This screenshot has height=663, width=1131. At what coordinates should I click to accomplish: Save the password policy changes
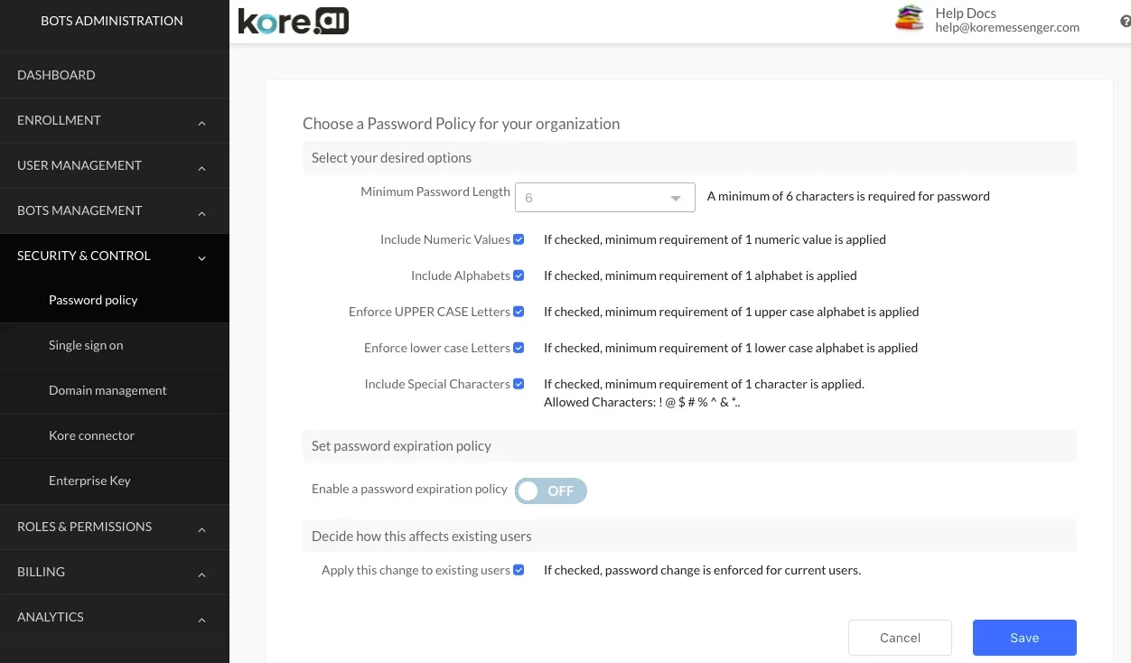[1024, 637]
